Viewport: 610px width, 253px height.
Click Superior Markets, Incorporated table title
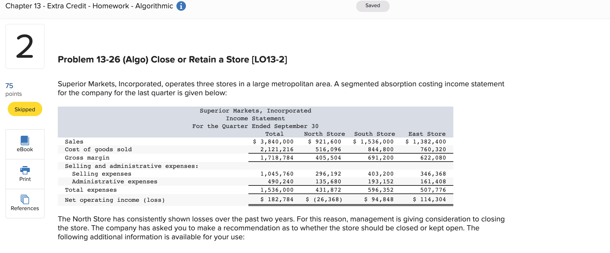(x=256, y=111)
